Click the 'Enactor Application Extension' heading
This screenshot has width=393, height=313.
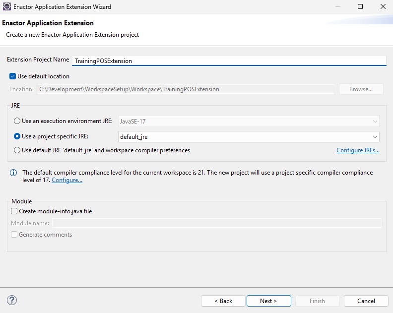click(48, 23)
